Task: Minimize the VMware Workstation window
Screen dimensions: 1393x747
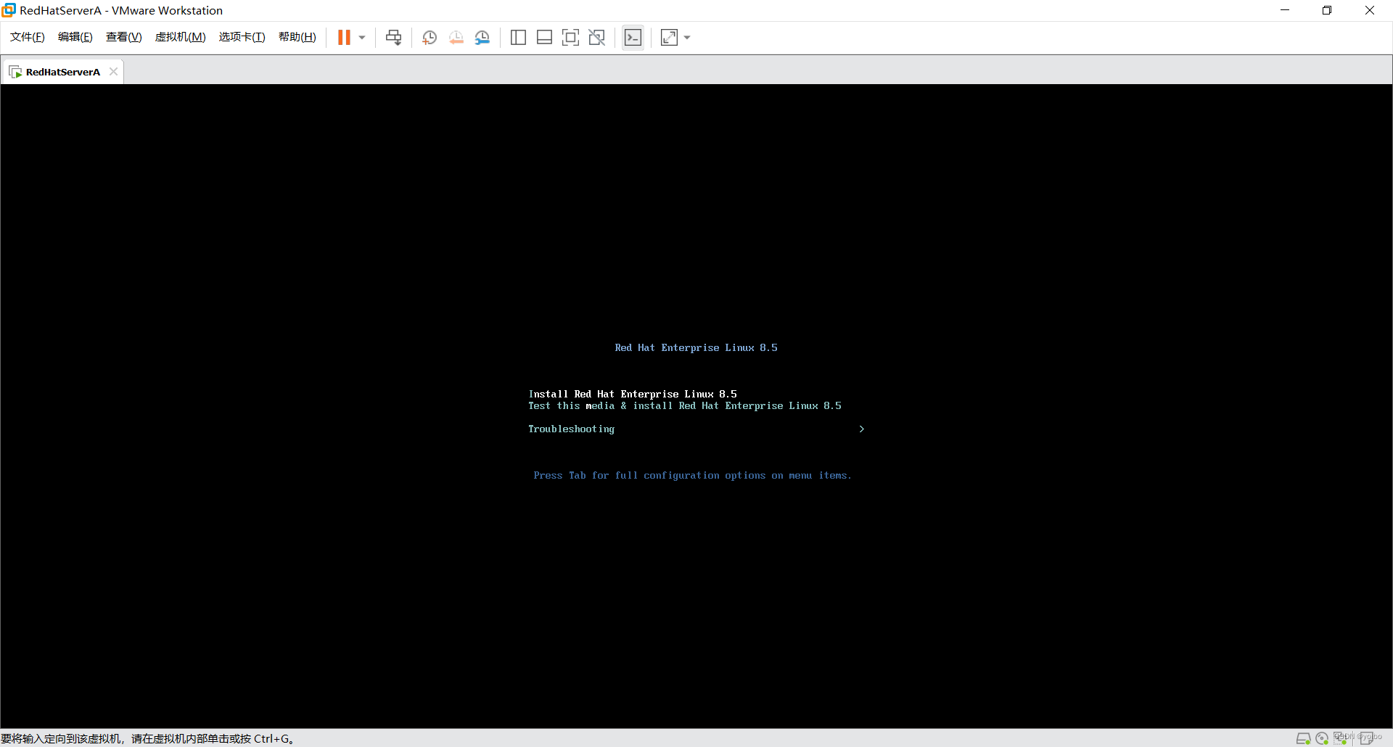Action: click(1285, 10)
